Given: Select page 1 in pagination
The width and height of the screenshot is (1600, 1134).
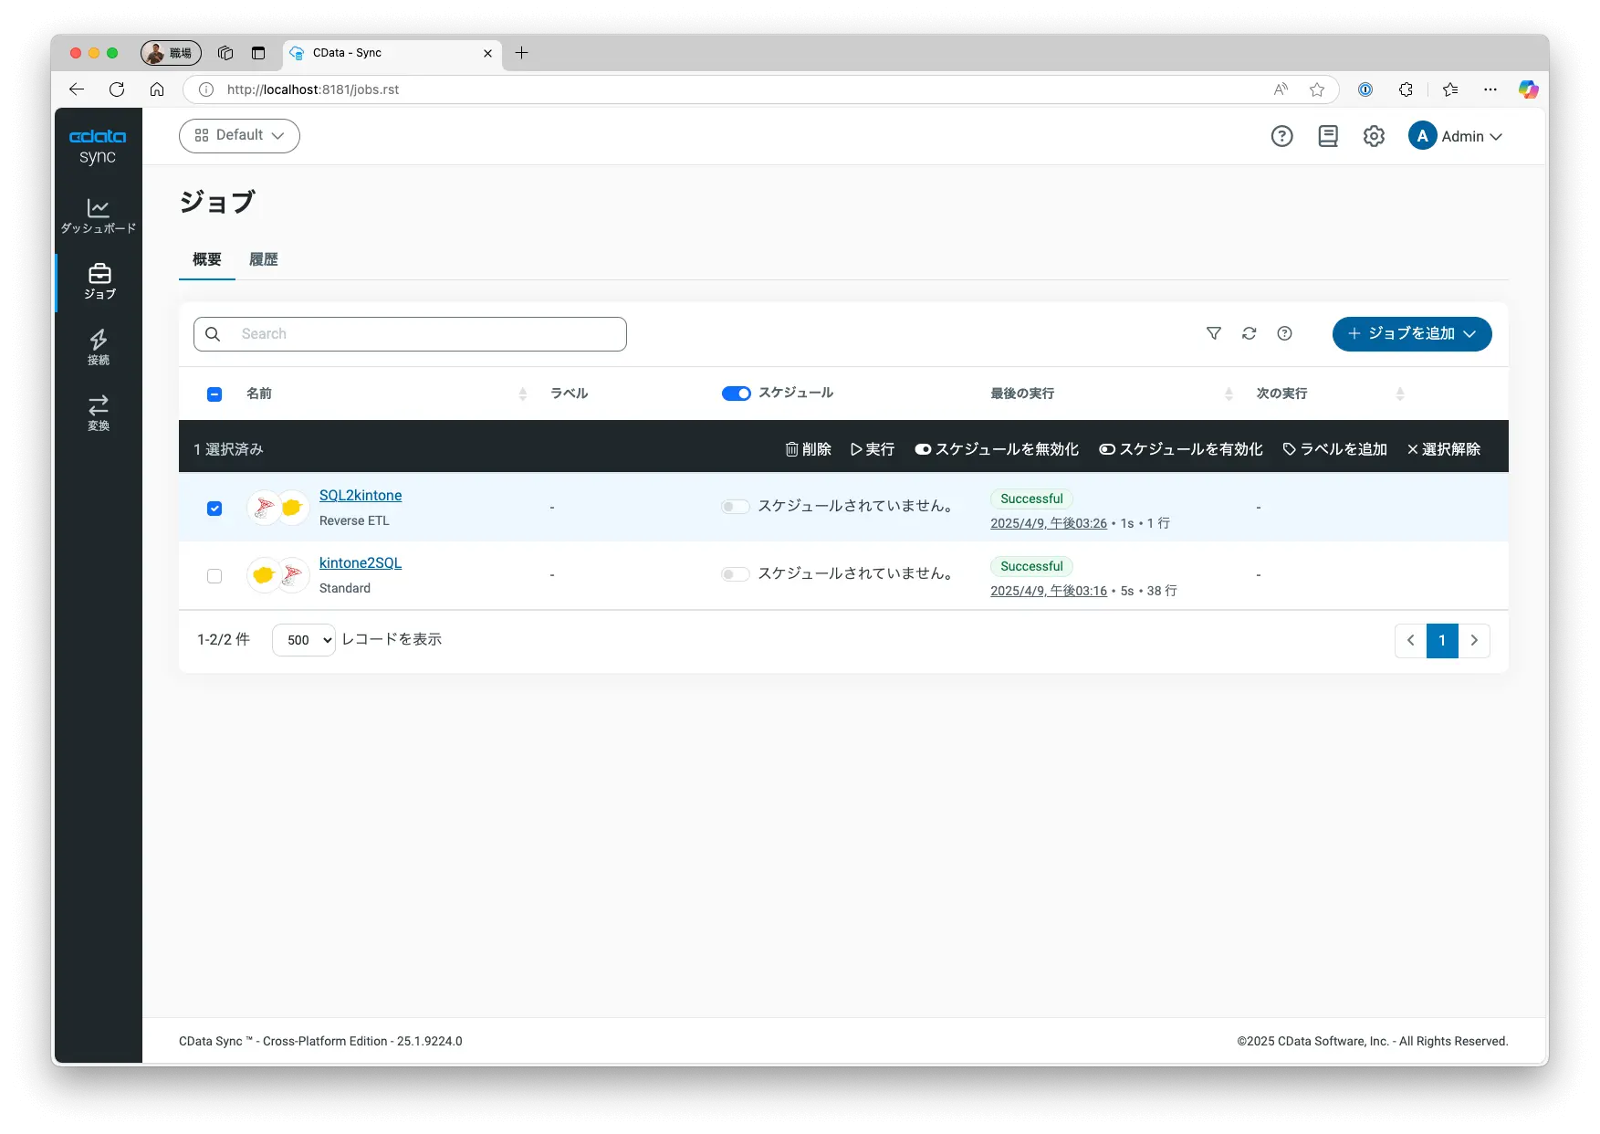Looking at the screenshot, I should [x=1442, y=641].
